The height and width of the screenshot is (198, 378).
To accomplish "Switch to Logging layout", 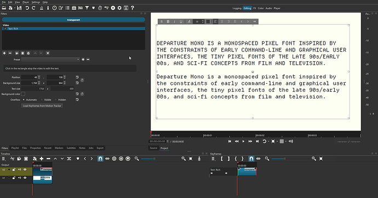I will tap(237, 8).
